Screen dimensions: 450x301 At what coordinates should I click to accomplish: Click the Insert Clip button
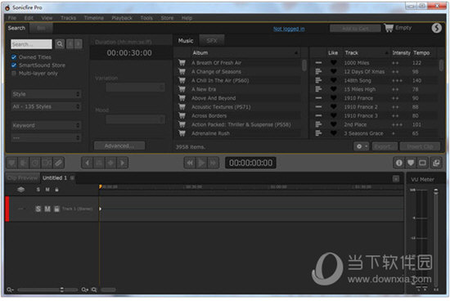[x=420, y=146]
